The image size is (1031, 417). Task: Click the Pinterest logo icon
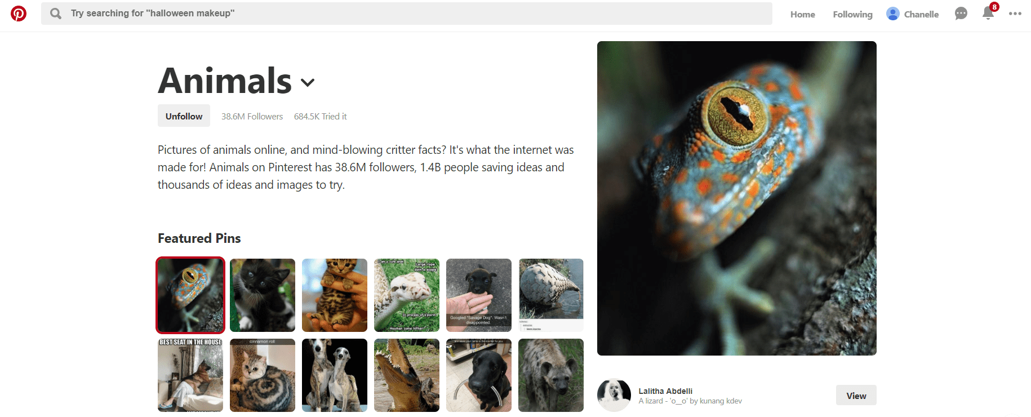pyautogui.click(x=19, y=14)
